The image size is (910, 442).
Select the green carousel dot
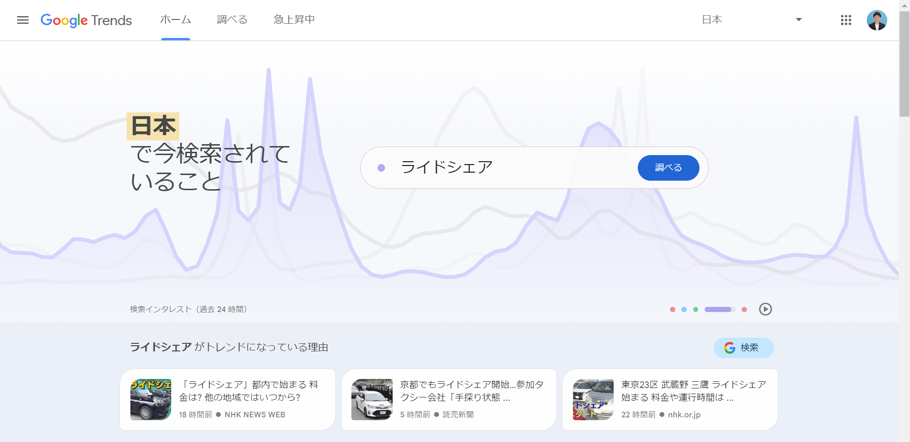pos(696,310)
